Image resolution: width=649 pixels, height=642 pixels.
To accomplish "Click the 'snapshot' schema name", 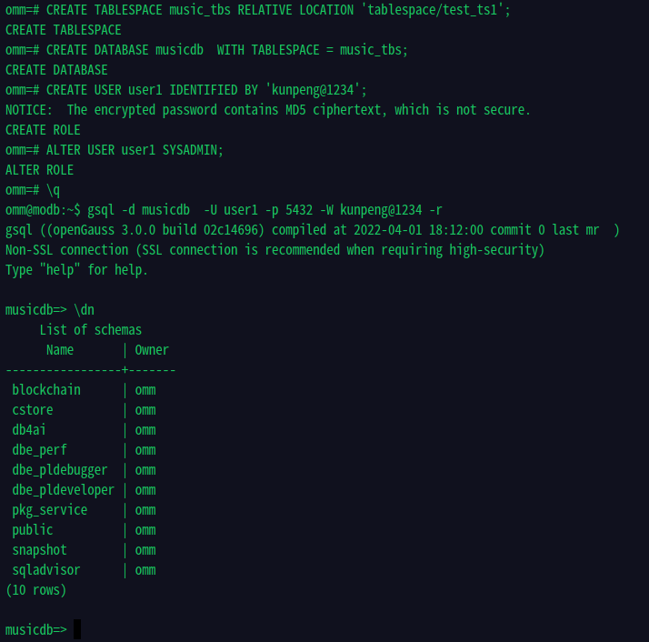I will pyautogui.click(x=39, y=550).
